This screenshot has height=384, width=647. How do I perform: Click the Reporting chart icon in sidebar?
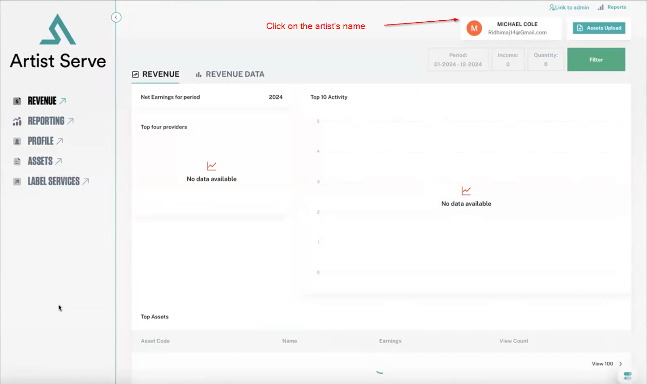click(17, 121)
